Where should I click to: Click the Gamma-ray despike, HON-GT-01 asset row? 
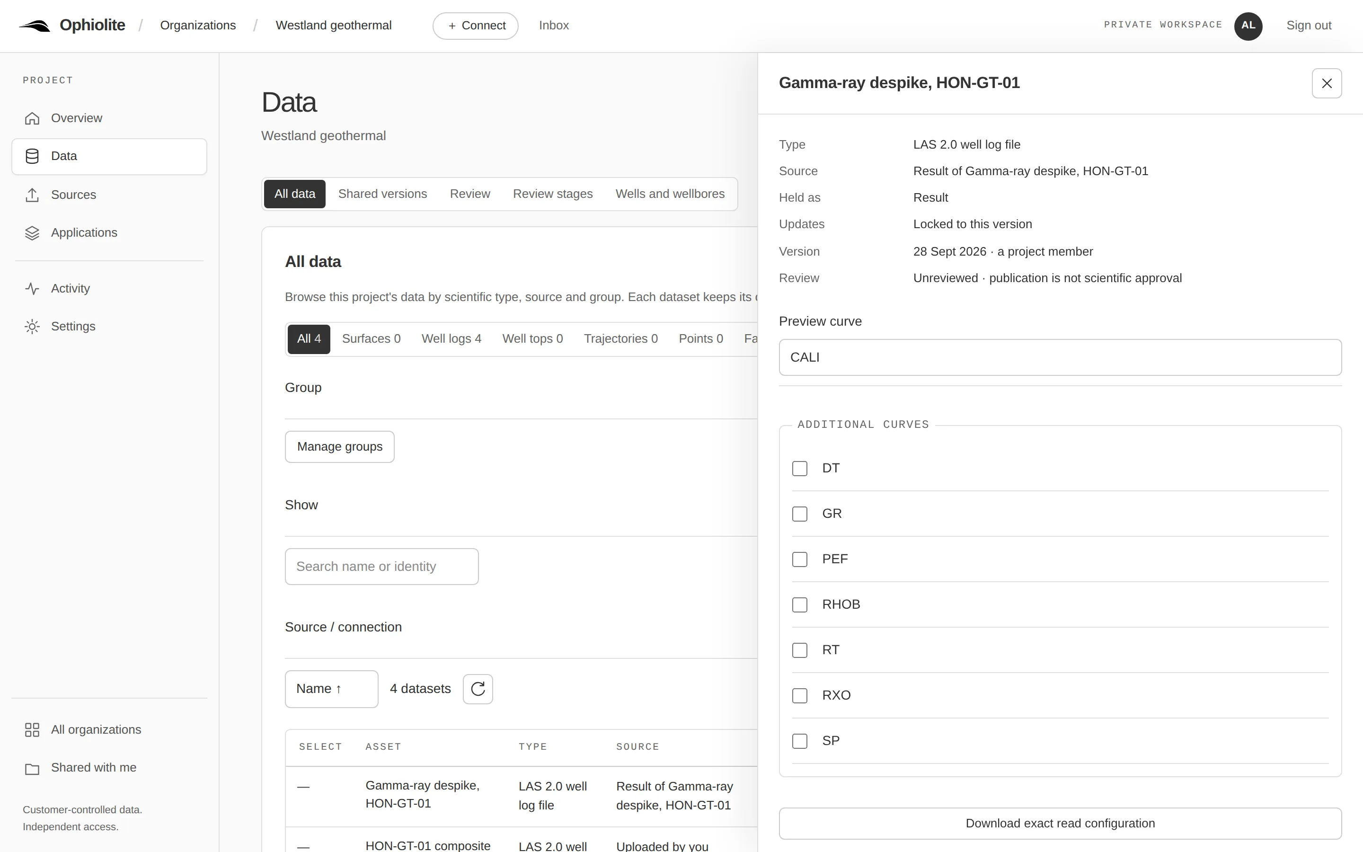click(x=522, y=796)
